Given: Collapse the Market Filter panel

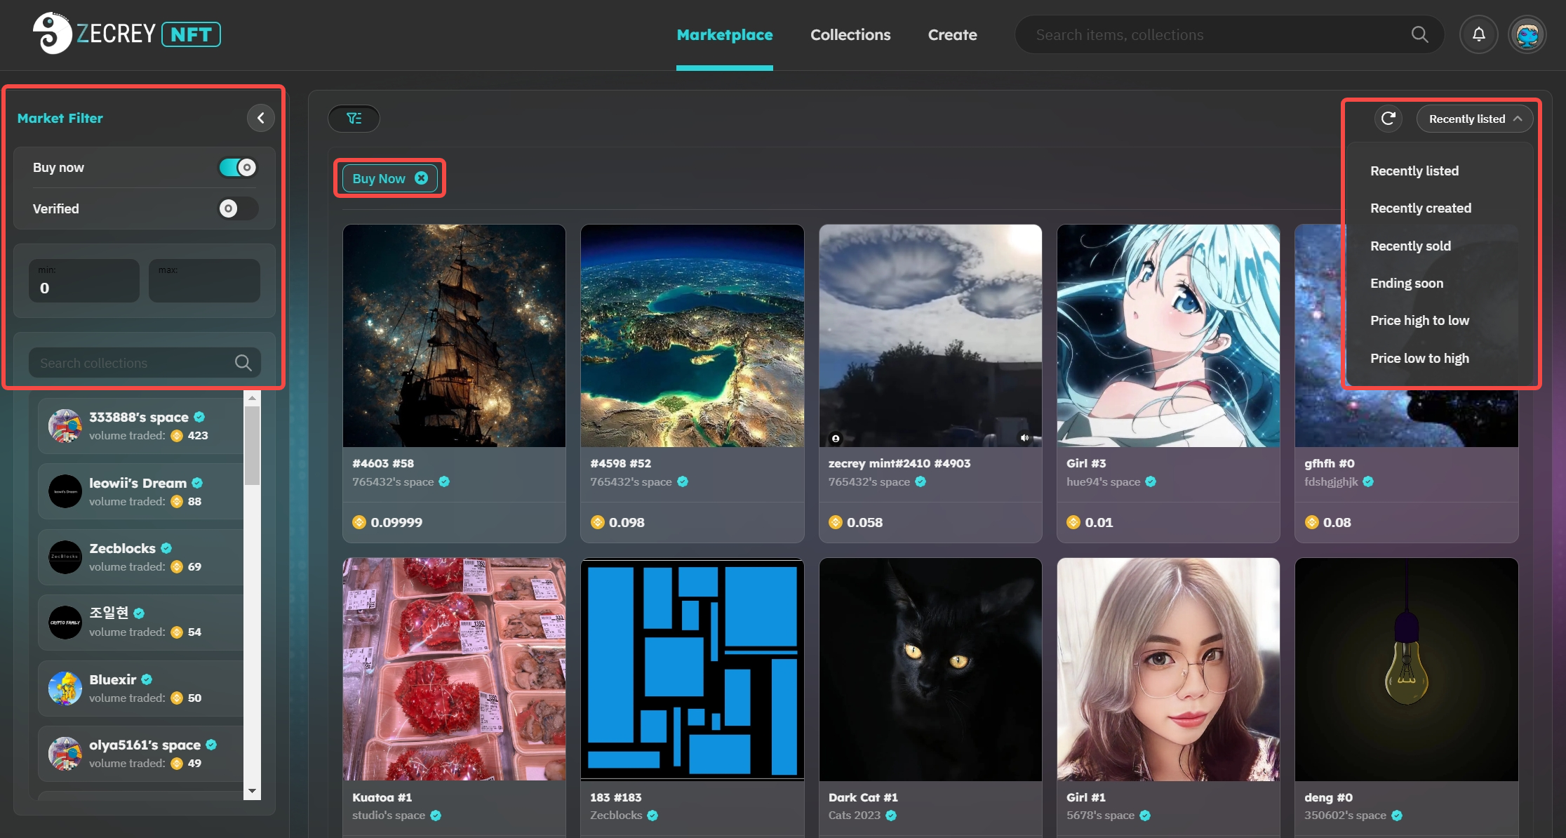Looking at the screenshot, I should point(260,118).
